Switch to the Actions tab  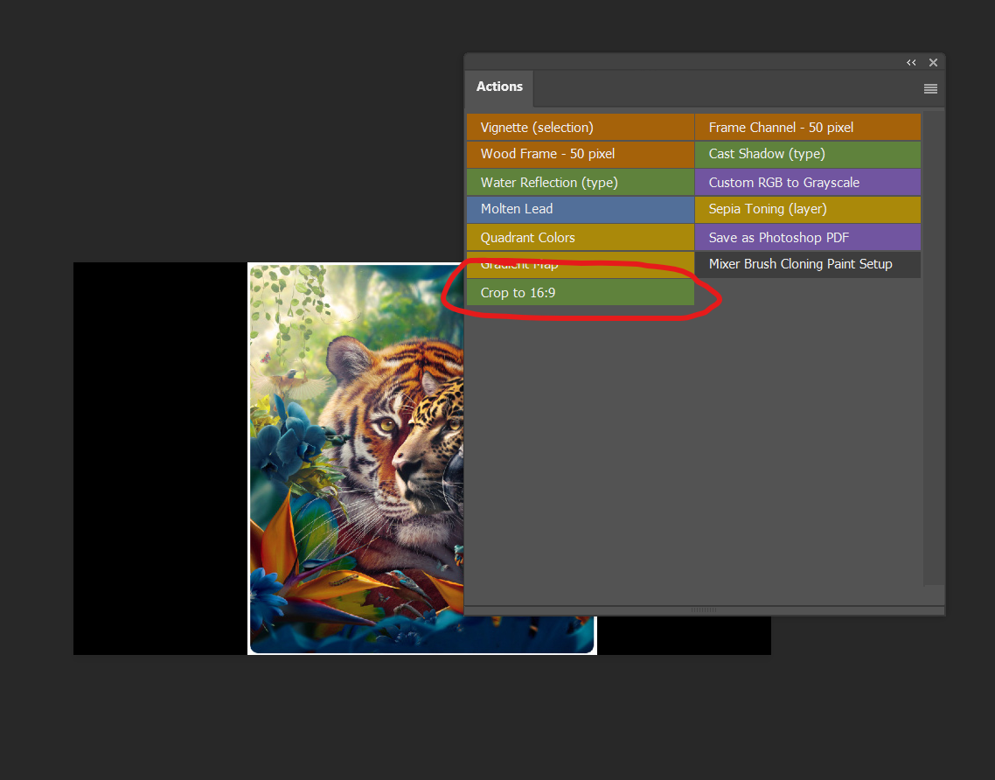(x=499, y=87)
